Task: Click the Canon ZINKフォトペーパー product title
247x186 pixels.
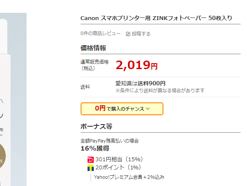Action: [156, 18]
